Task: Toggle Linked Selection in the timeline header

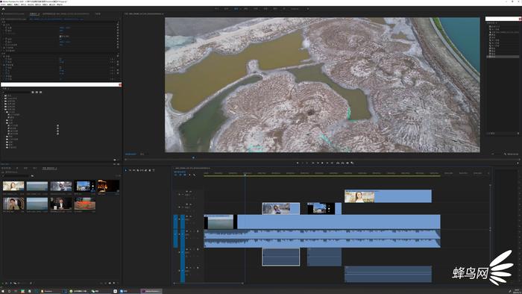Action: click(185, 175)
